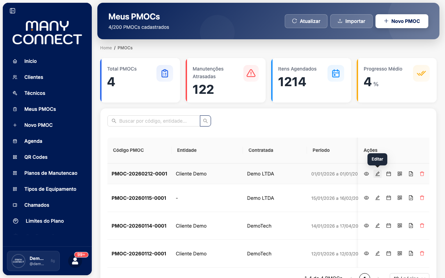This screenshot has height=278, width=445.
Task: Edit PMOC-20260212-0001 using pencil icon
Action: point(378,174)
